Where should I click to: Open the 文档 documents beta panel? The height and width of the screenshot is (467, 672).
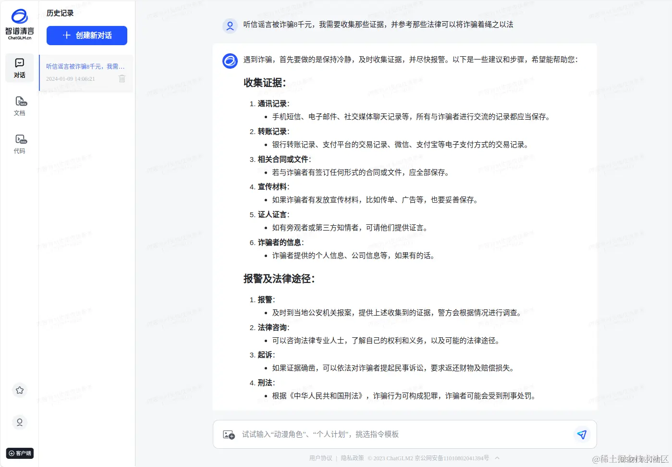pyautogui.click(x=19, y=106)
